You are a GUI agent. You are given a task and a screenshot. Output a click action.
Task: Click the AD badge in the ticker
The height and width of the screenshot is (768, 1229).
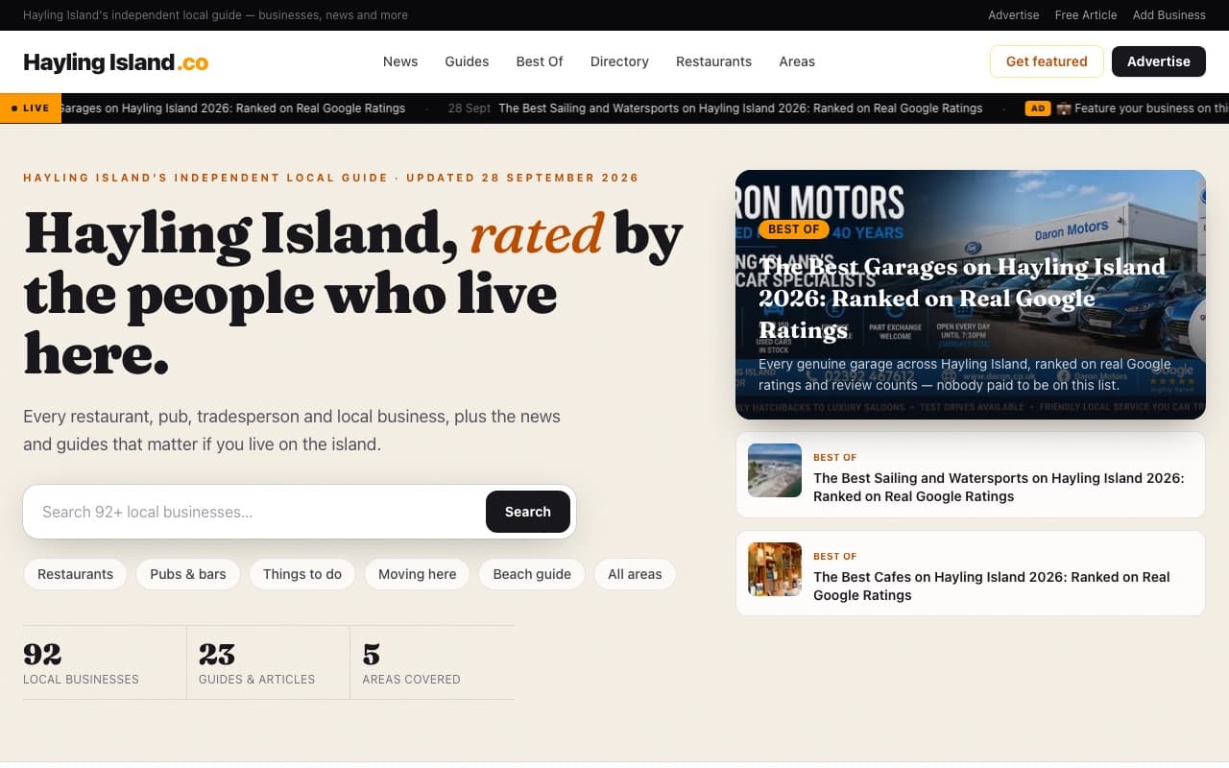tap(1037, 108)
